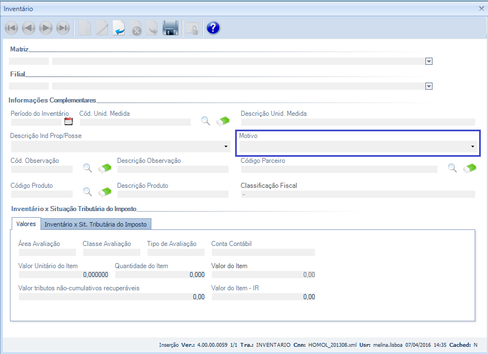
Task: Expand the Filial dropdown
Action: coord(429,86)
